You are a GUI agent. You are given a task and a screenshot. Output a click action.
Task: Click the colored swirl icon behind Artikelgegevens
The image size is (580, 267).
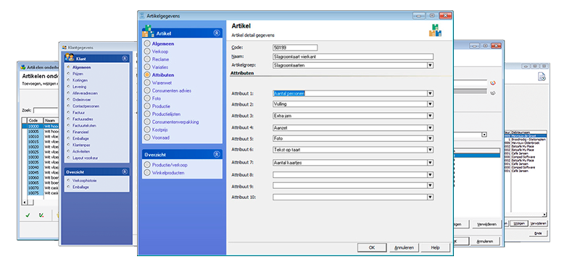(x=492, y=82)
